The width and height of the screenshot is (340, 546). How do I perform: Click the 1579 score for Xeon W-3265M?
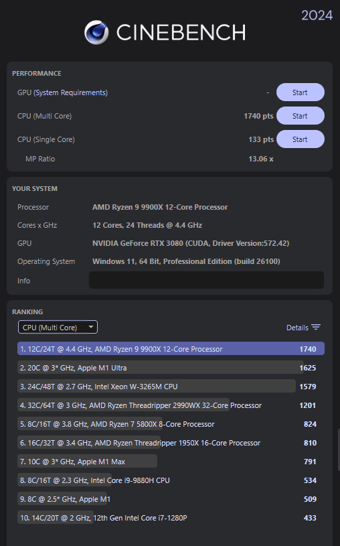tap(308, 387)
